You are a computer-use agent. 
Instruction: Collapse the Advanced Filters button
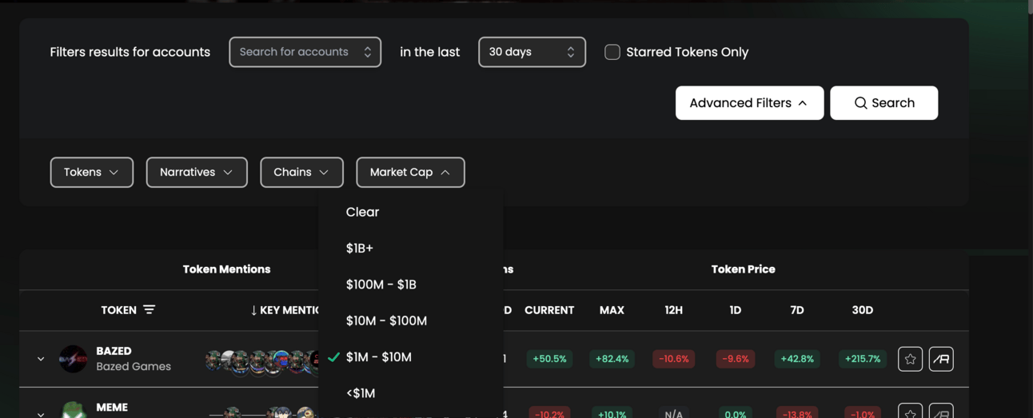click(749, 103)
